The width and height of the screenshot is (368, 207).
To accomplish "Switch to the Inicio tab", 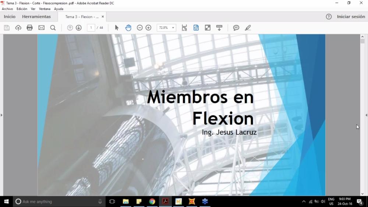I will tap(10, 17).
